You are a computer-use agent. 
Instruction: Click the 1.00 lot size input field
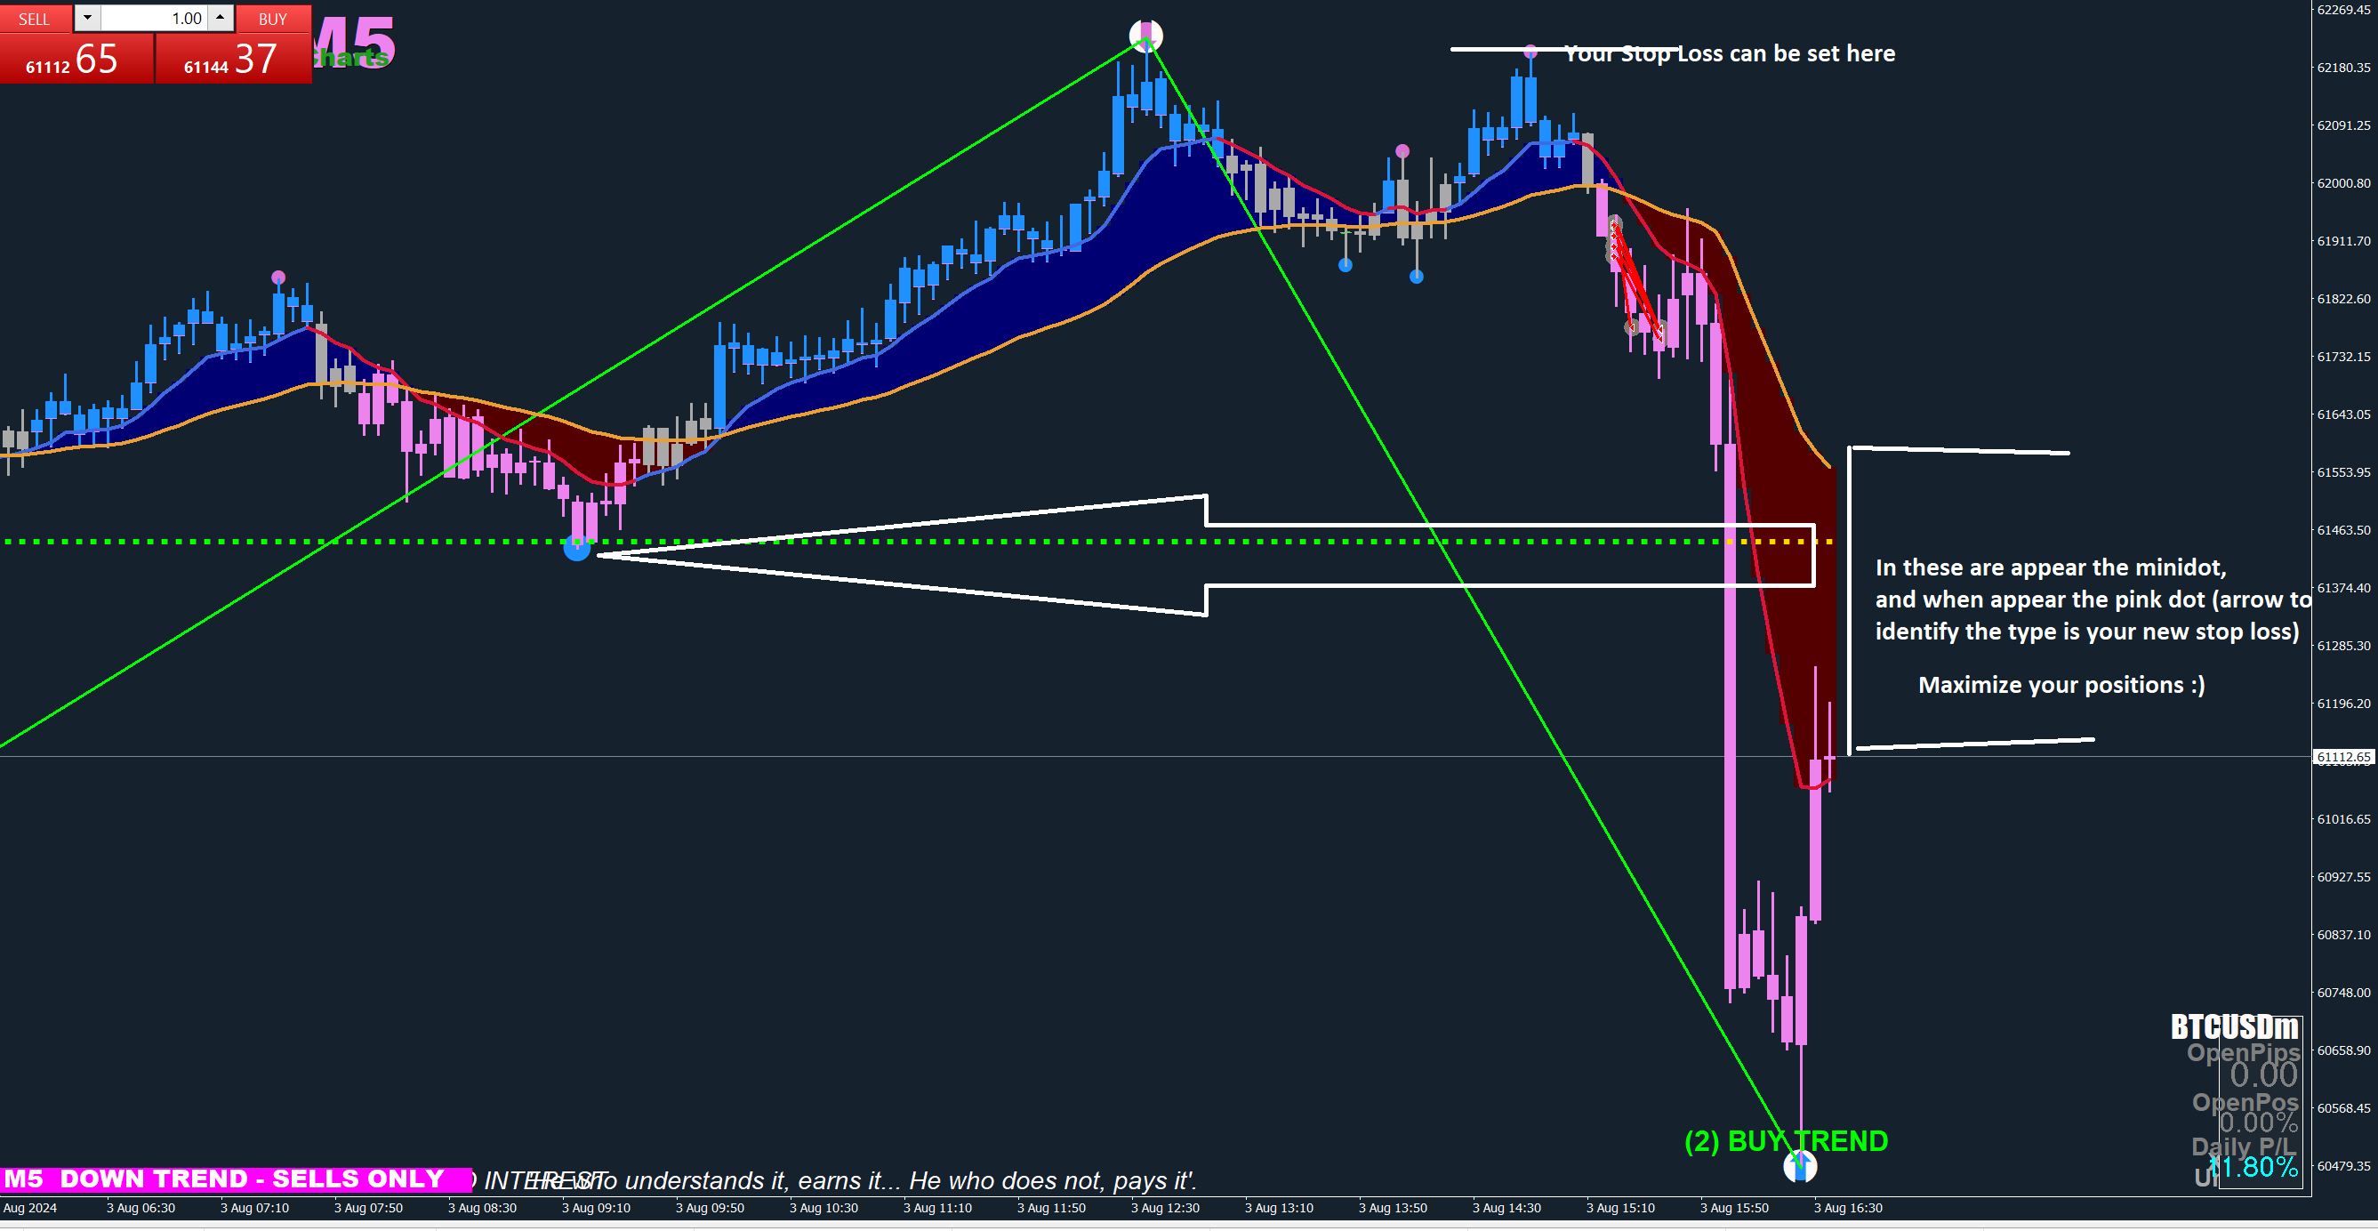click(153, 19)
